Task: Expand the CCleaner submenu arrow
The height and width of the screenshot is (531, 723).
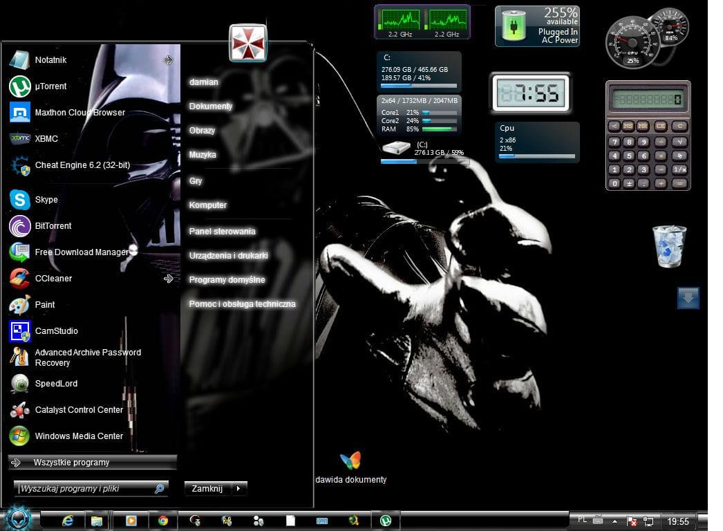Action: [168, 279]
